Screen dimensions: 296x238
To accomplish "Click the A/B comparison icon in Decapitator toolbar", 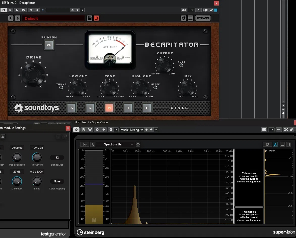I will pyautogui.click(x=31, y=10).
